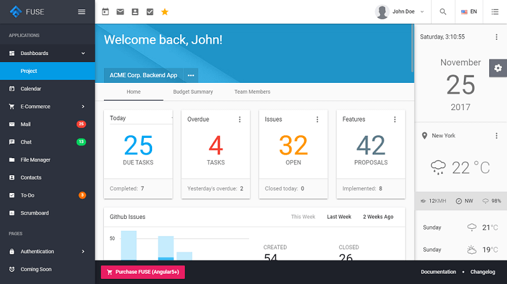Switch to the Team Members tab
The width and height of the screenshot is (507, 284).
[252, 92]
